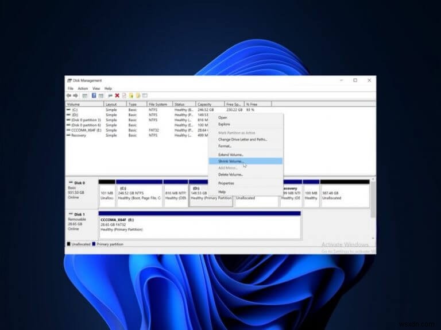The image size is (441, 330).
Task: Select the 100 MB Healthy partition block
Action: click(311, 193)
